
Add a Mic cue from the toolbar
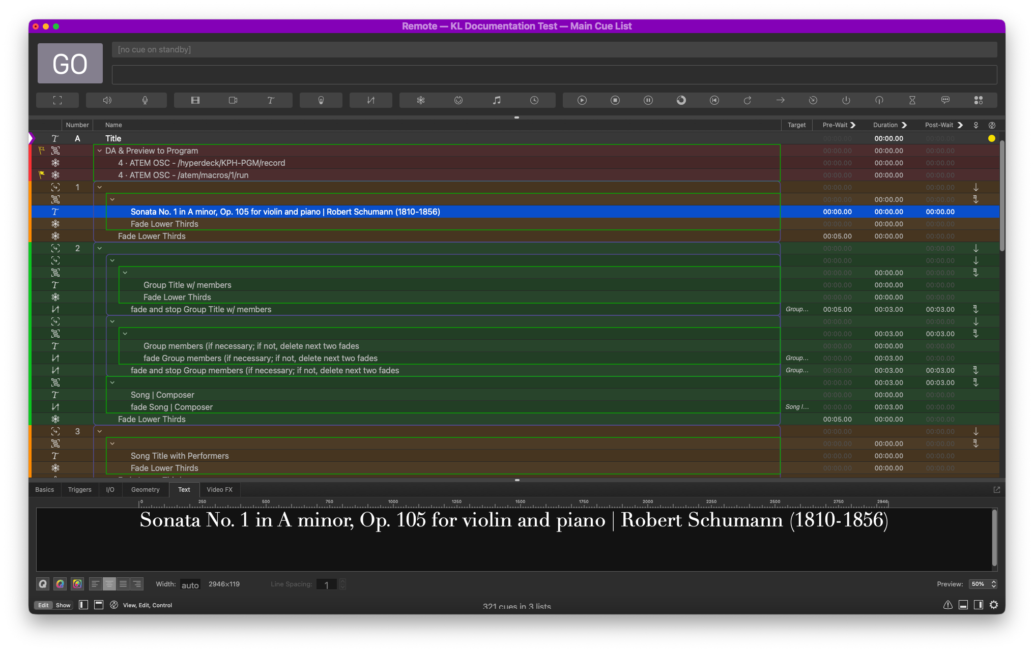[145, 100]
